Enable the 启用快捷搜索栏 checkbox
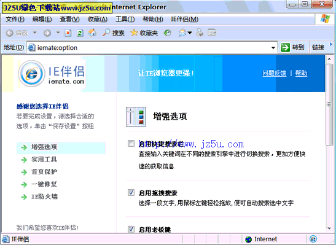The height and width of the screenshot is (245, 336). click(x=131, y=143)
